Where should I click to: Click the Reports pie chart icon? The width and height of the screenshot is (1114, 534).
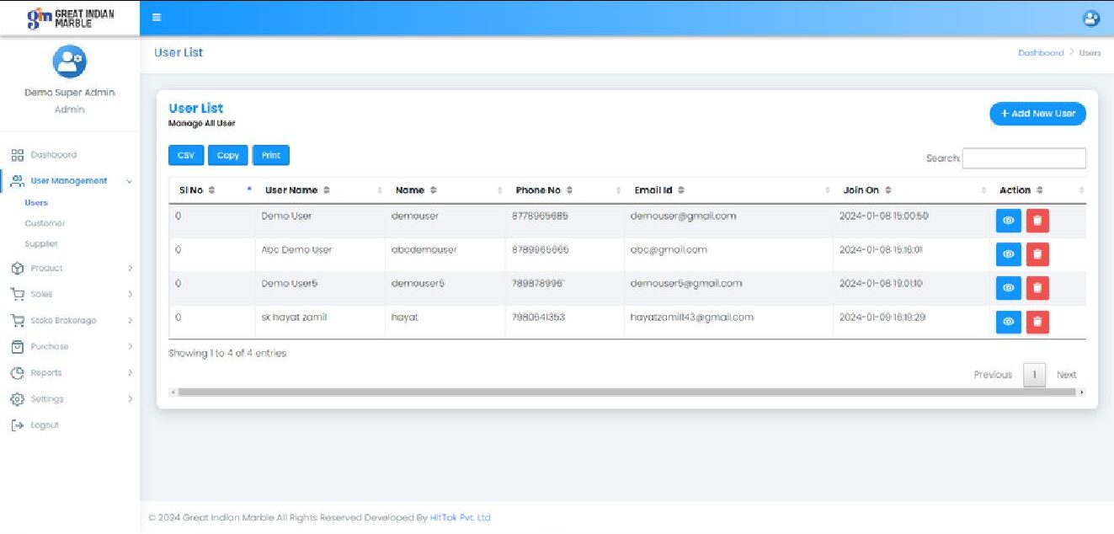tap(17, 373)
